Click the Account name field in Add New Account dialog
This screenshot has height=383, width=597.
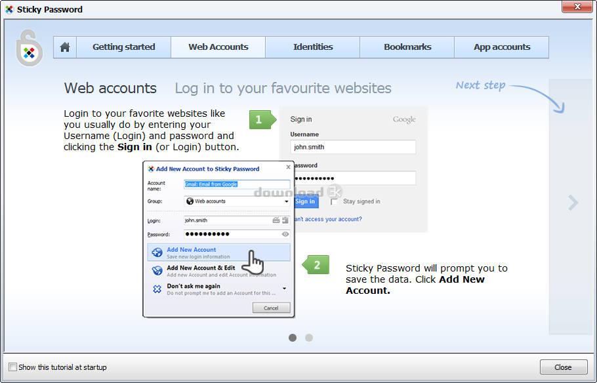[x=237, y=184]
